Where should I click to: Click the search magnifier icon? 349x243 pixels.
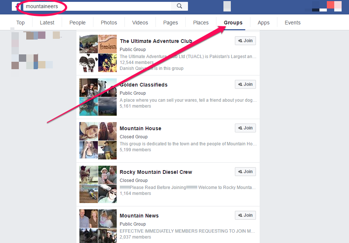(179, 6)
